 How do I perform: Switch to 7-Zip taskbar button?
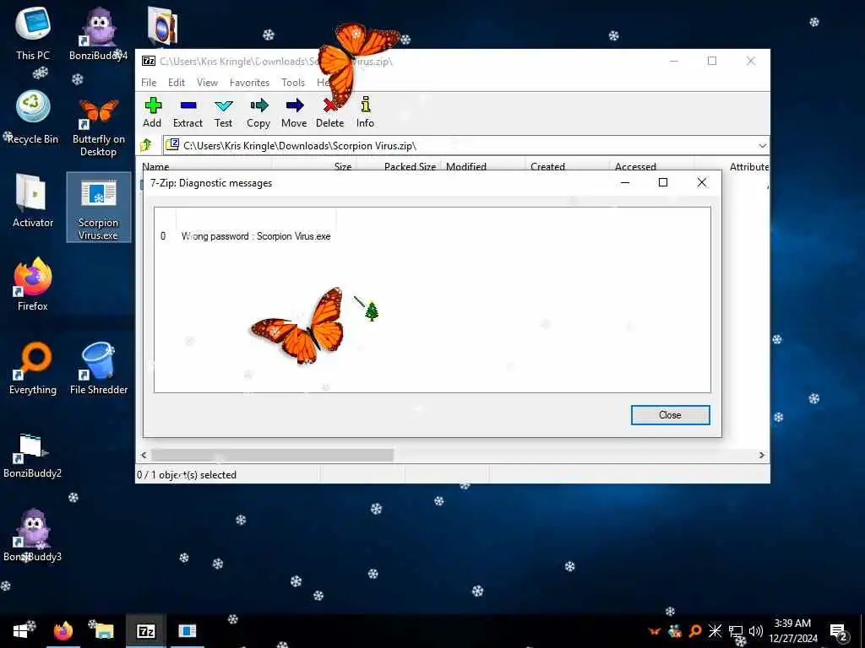(145, 631)
